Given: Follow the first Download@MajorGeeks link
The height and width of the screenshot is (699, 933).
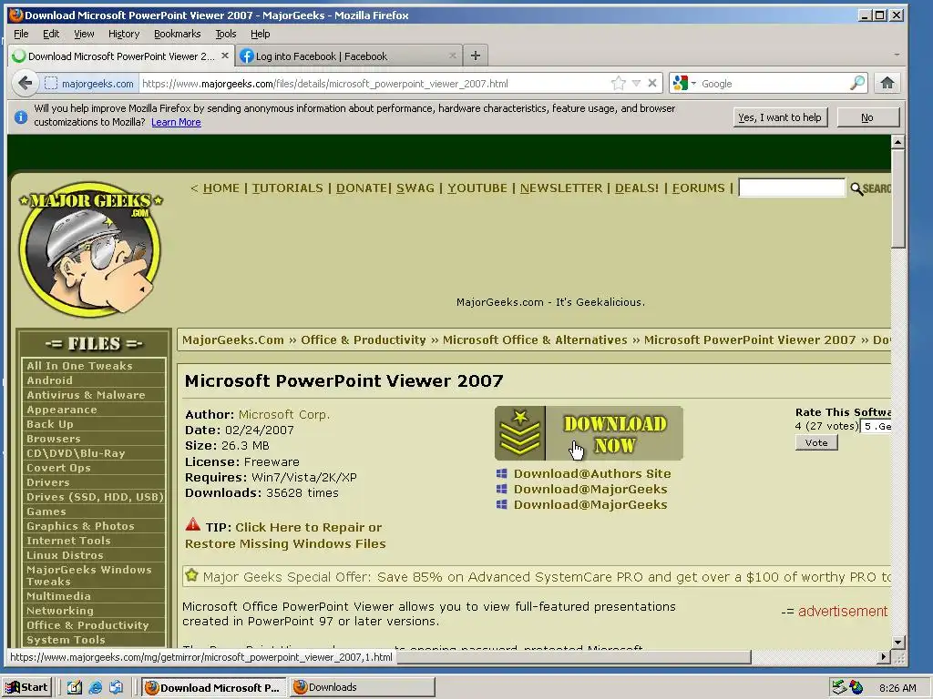Looking at the screenshot, I should pyautogui.click(x=590, y=489).
